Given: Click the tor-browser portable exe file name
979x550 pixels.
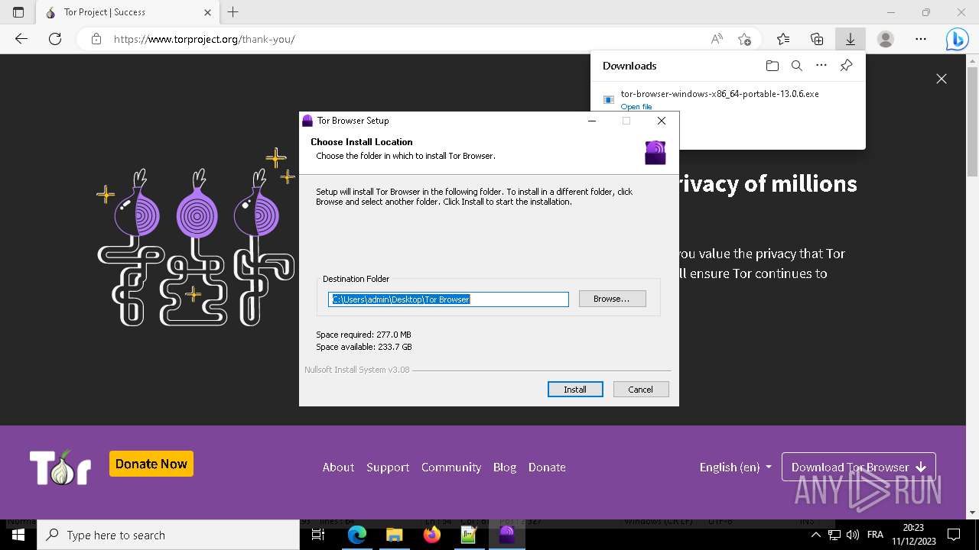Looking at the screenshot, I should click(720, 94).
